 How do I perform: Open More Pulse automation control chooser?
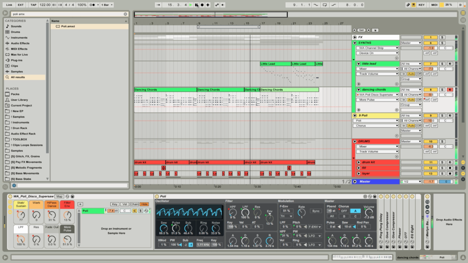[378, 100]
